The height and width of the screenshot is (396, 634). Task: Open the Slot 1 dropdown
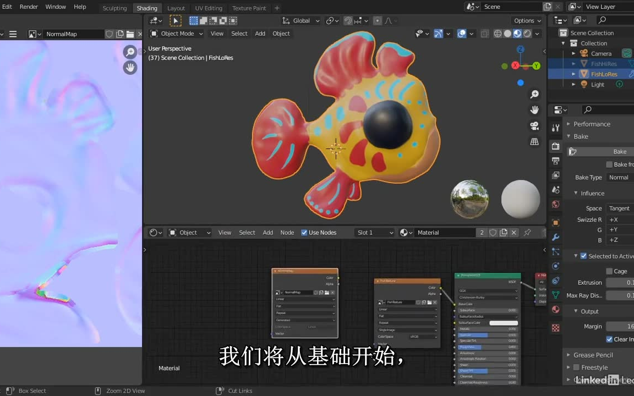tap(374, 232)
